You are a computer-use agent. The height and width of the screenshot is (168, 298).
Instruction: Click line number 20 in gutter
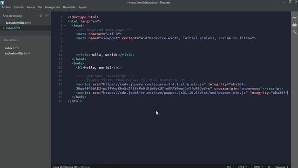[61, 101]
